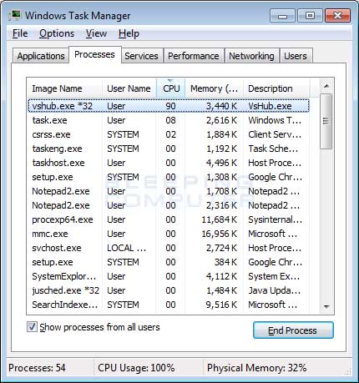
Task: Maximize the Task Manager window
Action: tap(310, 15)
